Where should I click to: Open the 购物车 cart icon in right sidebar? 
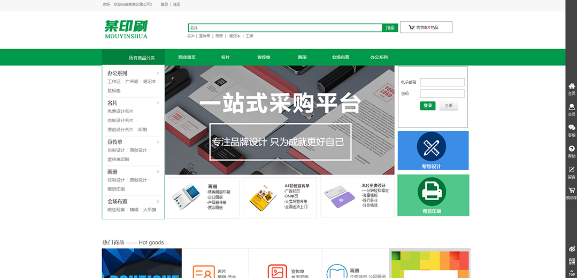click(571, 190)
